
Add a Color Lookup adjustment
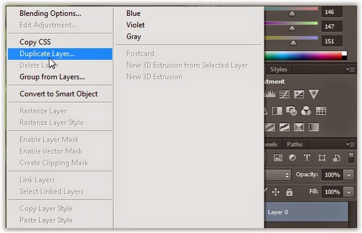point(321,111)
